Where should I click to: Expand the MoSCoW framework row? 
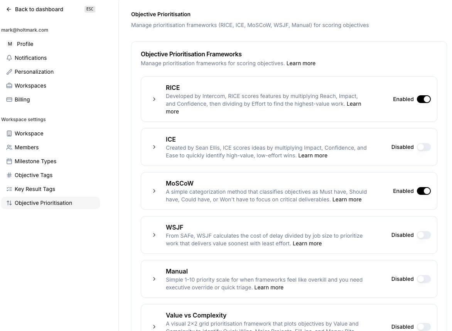click(x=154, y=191)
